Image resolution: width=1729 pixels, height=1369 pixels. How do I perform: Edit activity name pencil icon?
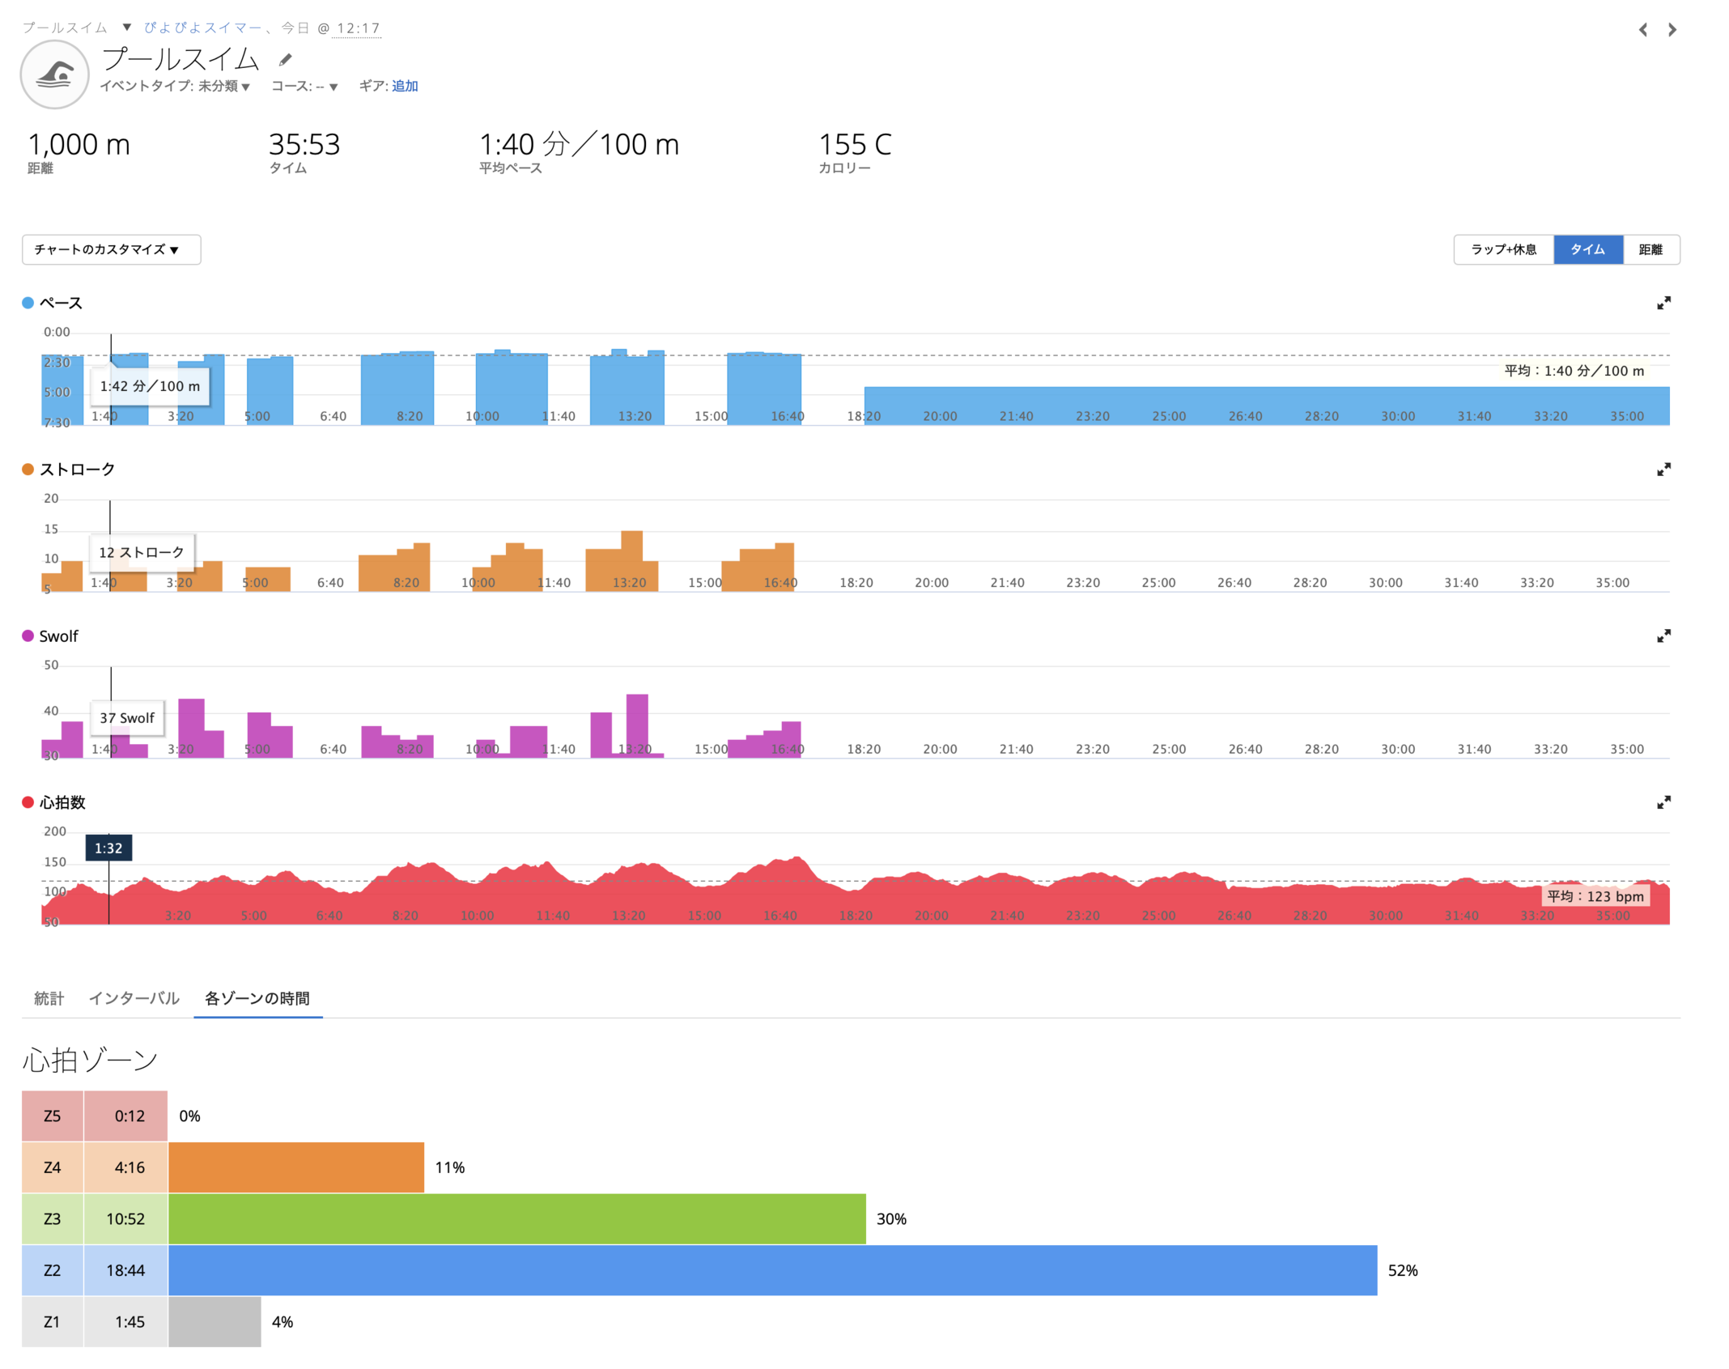[285, 60]
